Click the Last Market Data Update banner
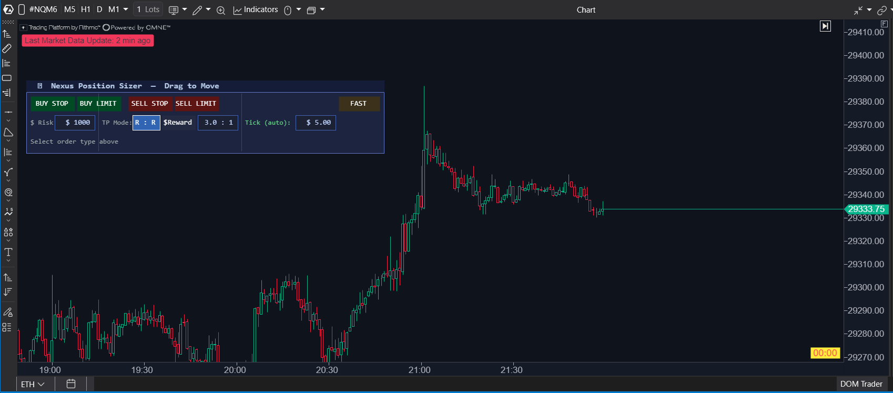 click(88, 41)
